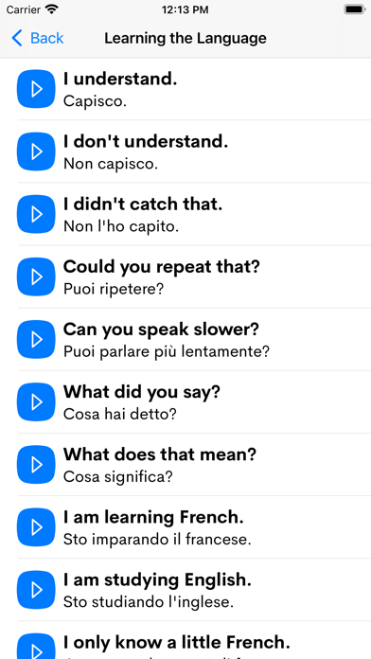The height and width of the screenshot is (659, 371).
Task: Play audio for "Can you speak slower?"
Action: click(36, 339)
